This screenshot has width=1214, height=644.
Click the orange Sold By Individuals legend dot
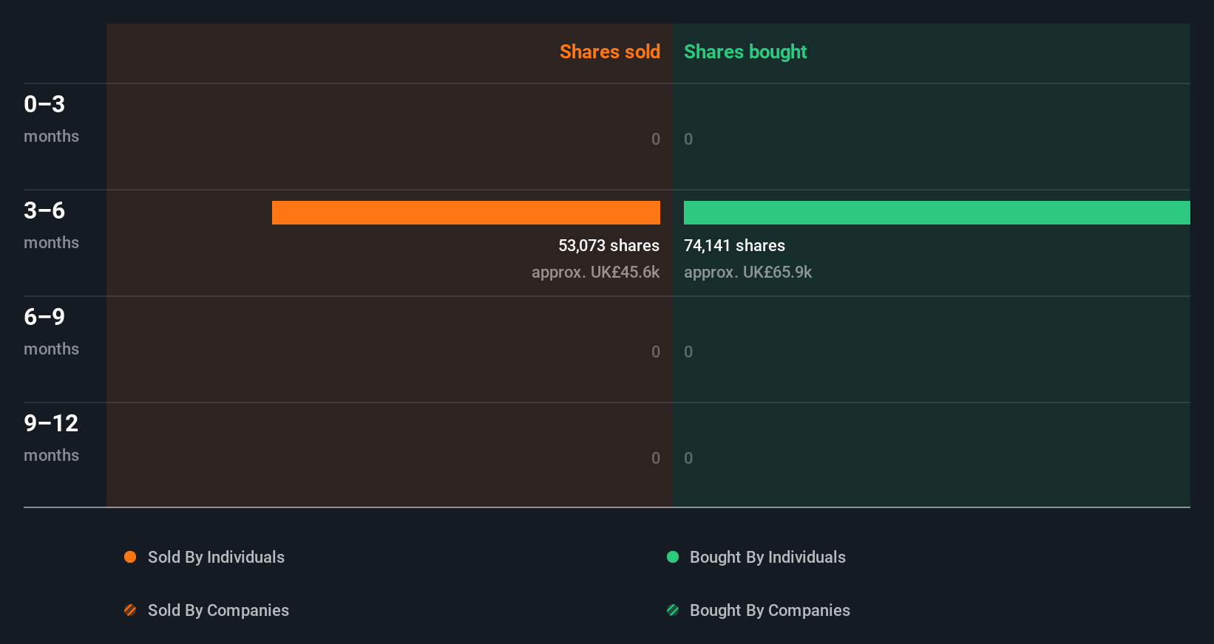coord(130,557)
